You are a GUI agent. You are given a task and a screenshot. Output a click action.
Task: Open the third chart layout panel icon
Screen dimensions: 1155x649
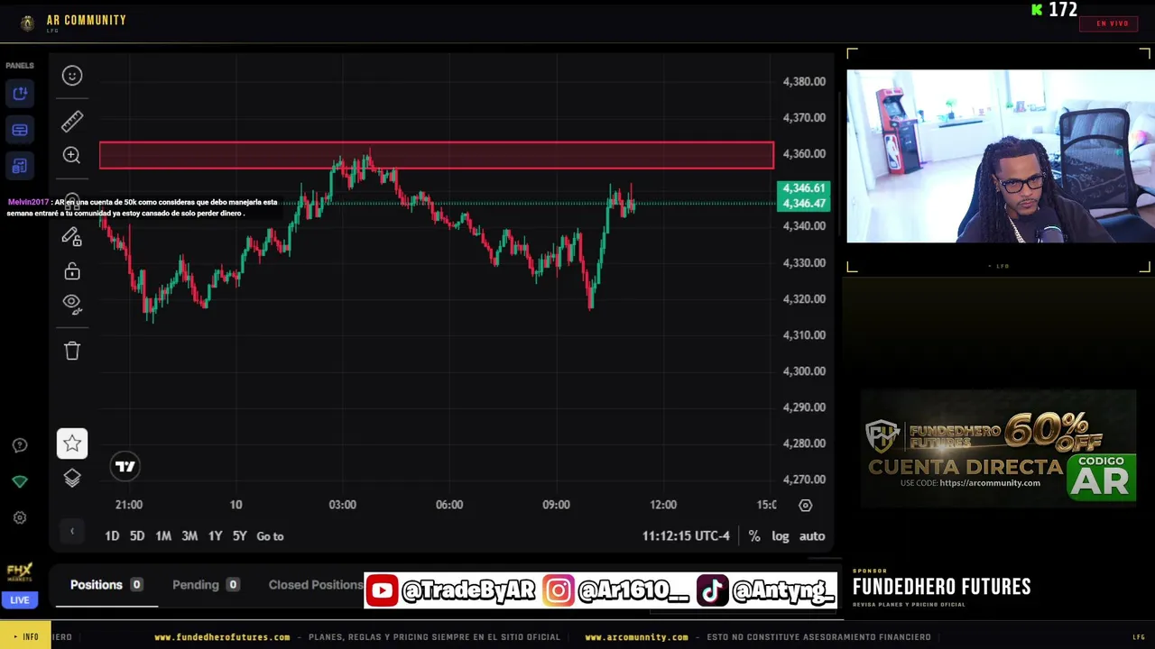[20, 166]
